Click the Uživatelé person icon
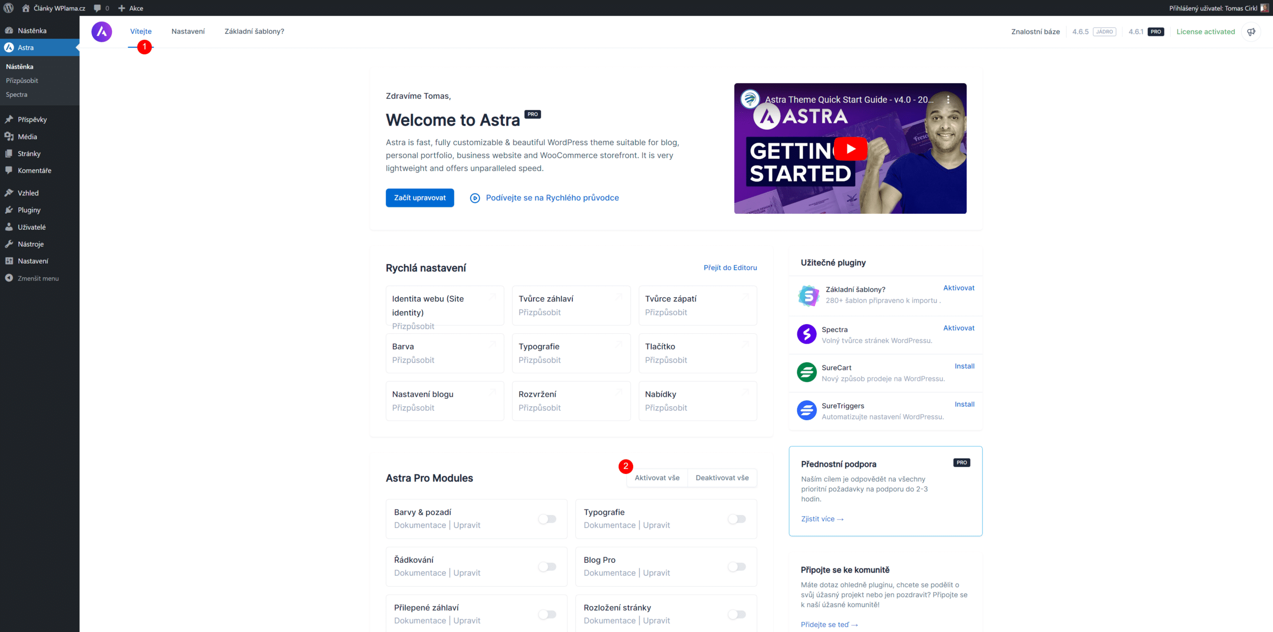 pyautogui.click(x=9, y=227)
